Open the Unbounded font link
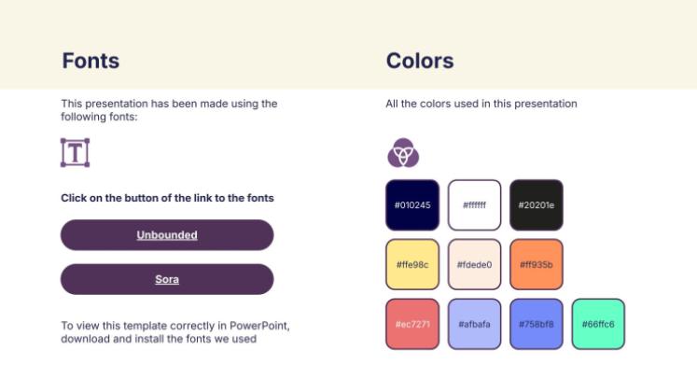Viewport: 697px width, 392px height. pos(167,235)
